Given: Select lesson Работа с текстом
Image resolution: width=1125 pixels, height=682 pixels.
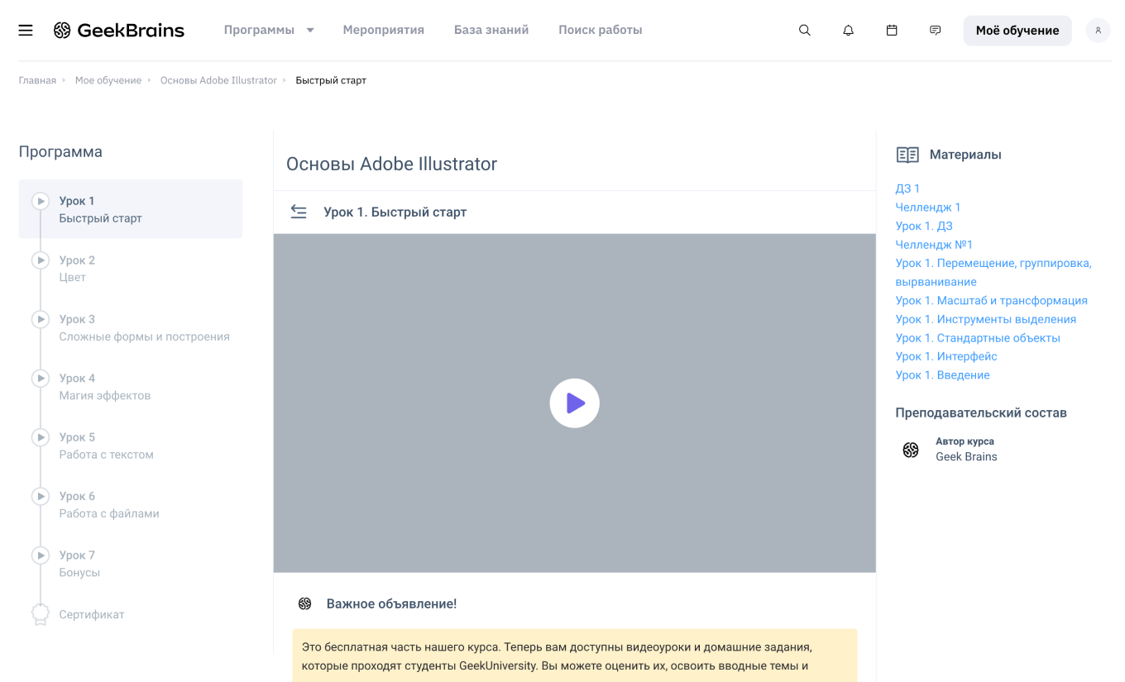Looking at the screenshot, I should pyautogui.click(x=131, y=446).
